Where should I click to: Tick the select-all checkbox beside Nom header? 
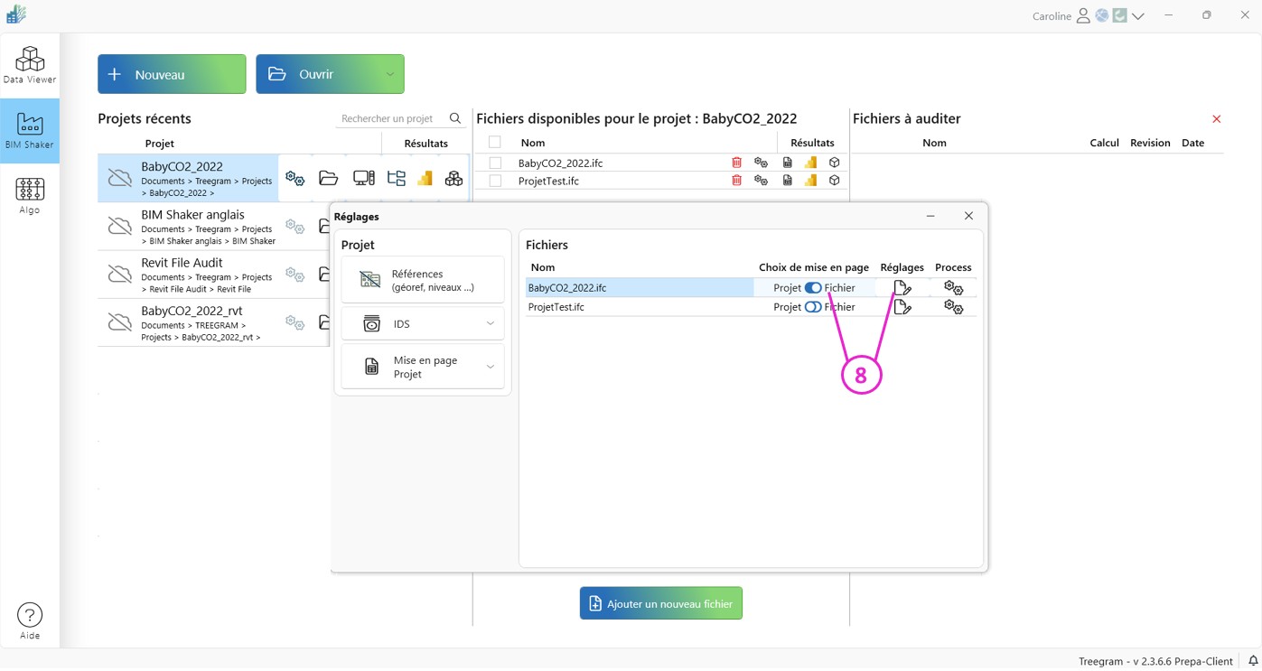tap(495, 143)
